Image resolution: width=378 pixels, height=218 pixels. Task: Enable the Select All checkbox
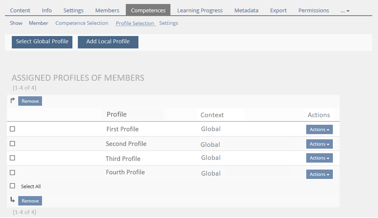pos(12,186)
